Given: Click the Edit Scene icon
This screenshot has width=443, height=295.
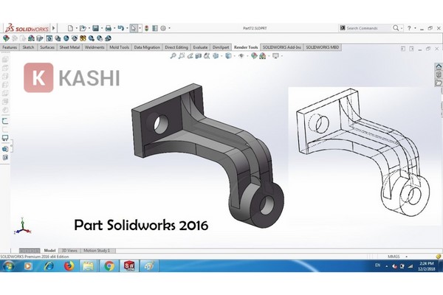Looking at the screenshot, I should click(31, 38).
